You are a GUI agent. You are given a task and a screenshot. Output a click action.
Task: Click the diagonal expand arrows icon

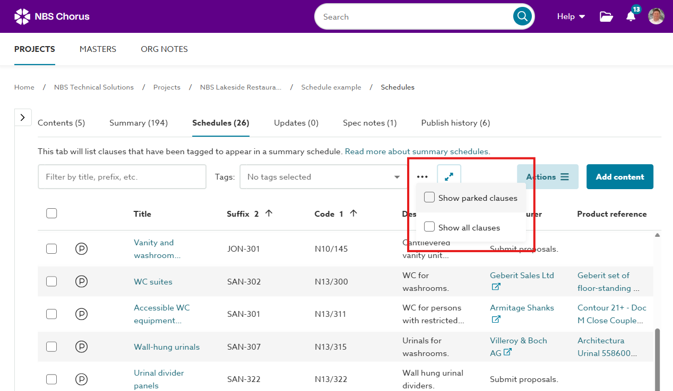click(448, 176)
